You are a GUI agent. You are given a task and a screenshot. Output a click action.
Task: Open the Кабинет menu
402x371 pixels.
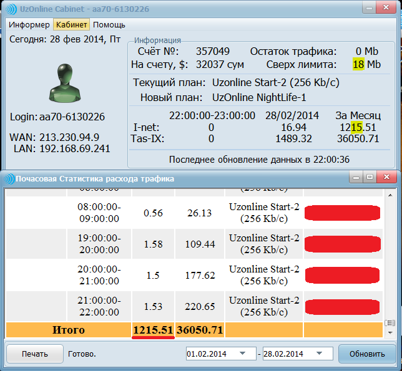pos(72,24)
